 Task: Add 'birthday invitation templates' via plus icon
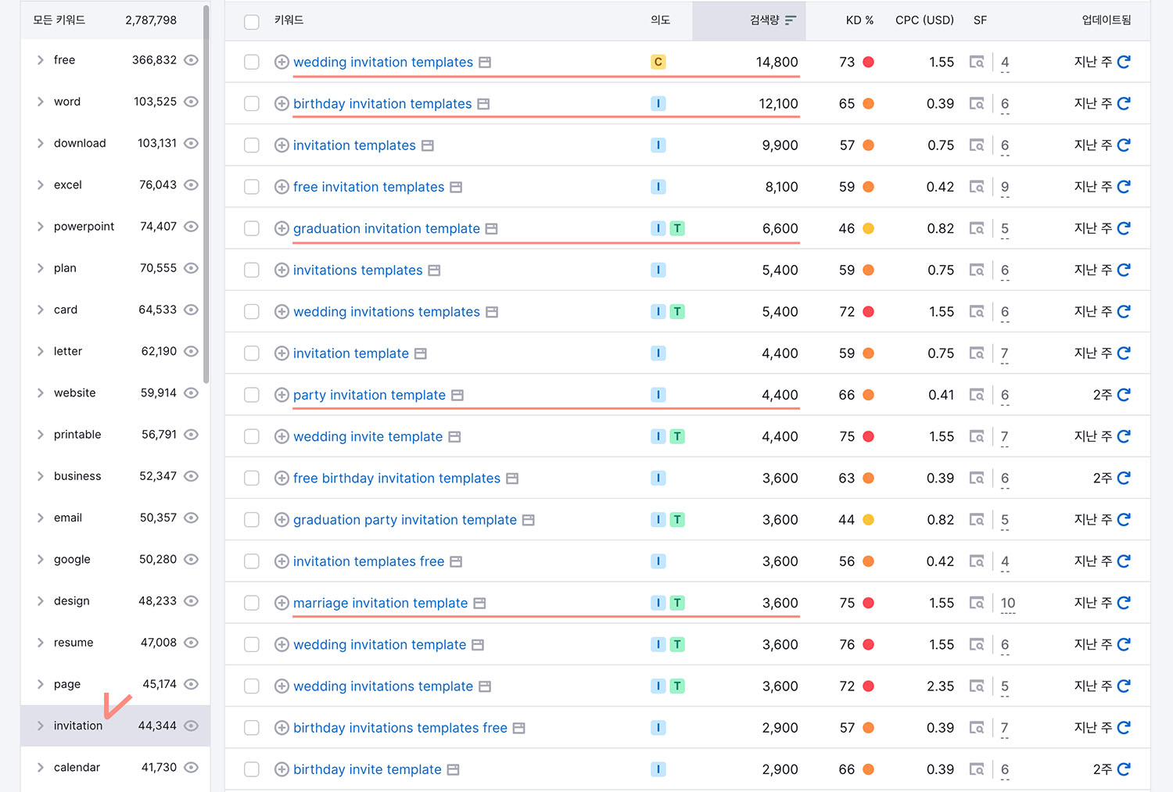[x=282, y=103]
